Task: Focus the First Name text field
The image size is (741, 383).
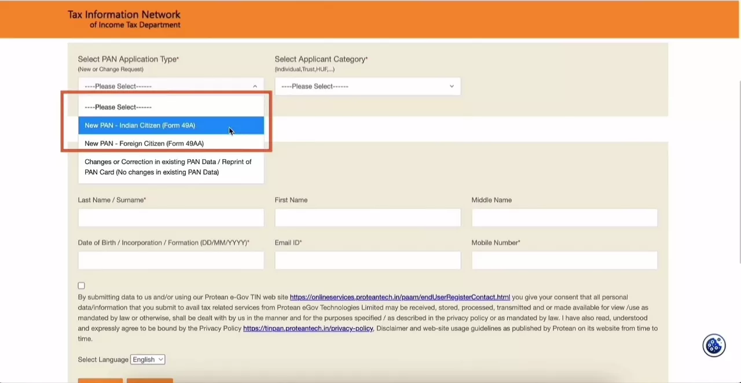Action: click(x=368, y=218)
